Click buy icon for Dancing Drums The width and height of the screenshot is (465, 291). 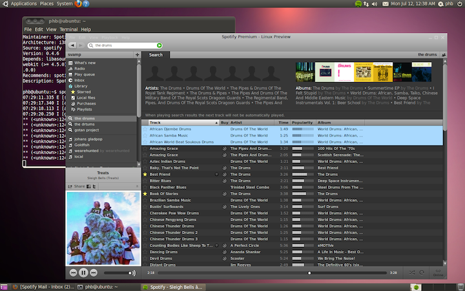pos(225,252)
